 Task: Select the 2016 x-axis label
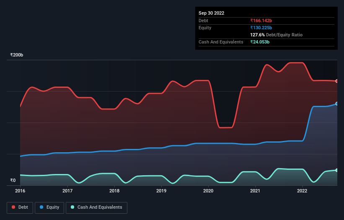click(20, 191)
